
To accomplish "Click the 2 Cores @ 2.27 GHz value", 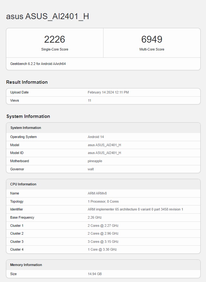I will click(103, 226).
